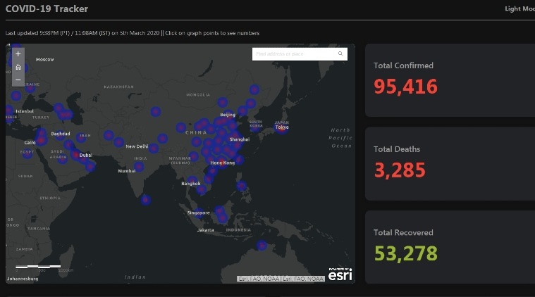535x297 pixels.
Task: Zoom out on the map
Action: pos(18,80)
